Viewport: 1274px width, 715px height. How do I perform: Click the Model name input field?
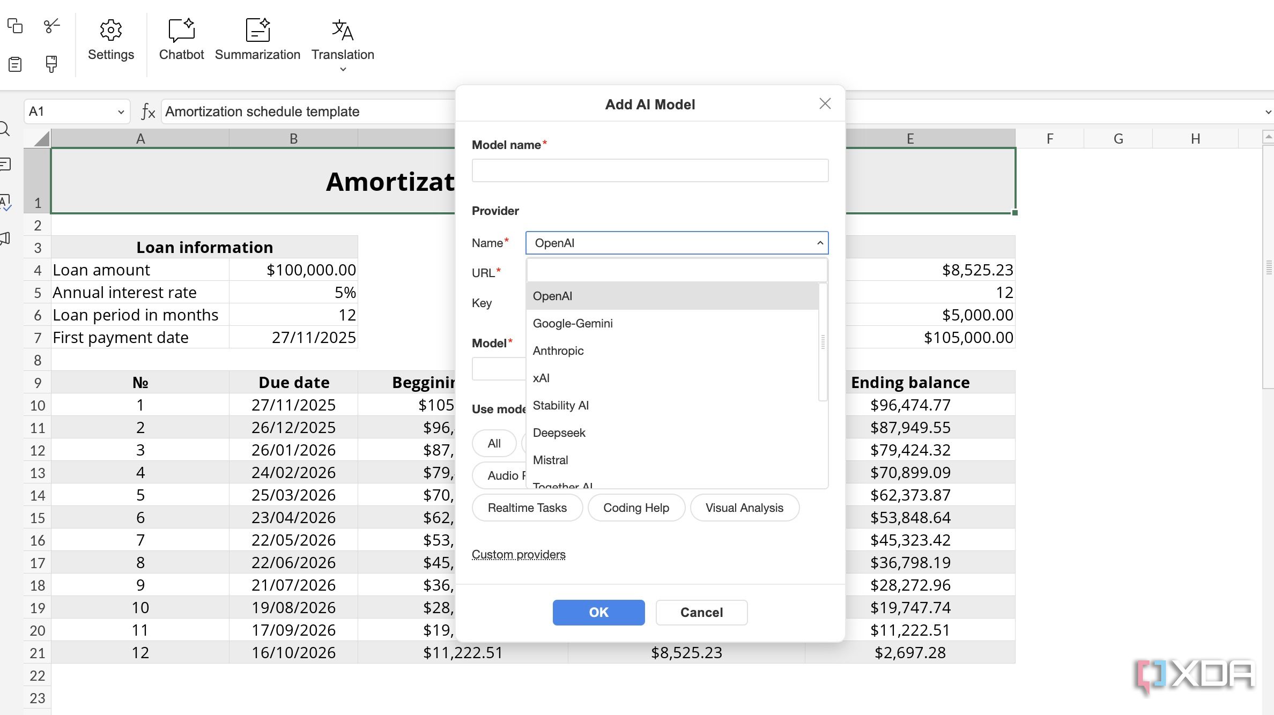[x=650, y=170]
